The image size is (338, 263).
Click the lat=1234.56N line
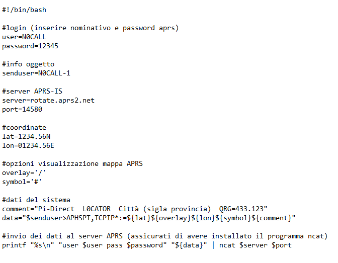(26, 136)
